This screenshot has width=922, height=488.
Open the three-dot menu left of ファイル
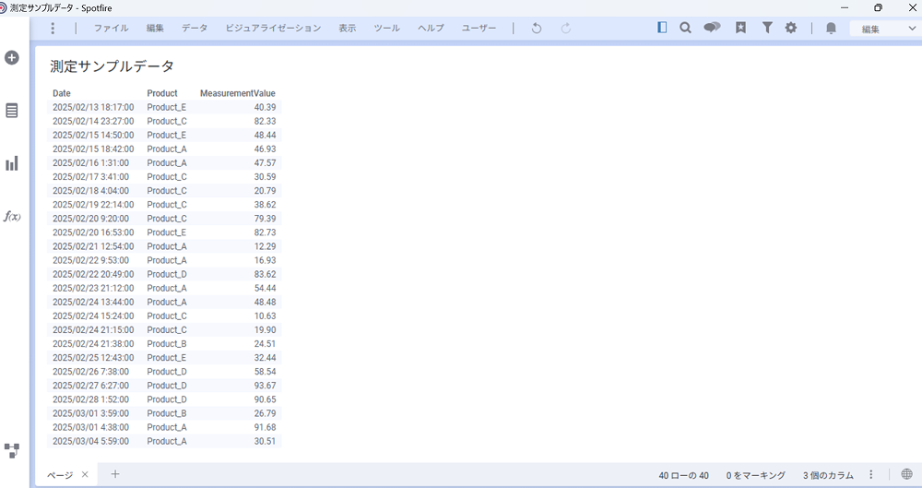click(x=53, y=29)
